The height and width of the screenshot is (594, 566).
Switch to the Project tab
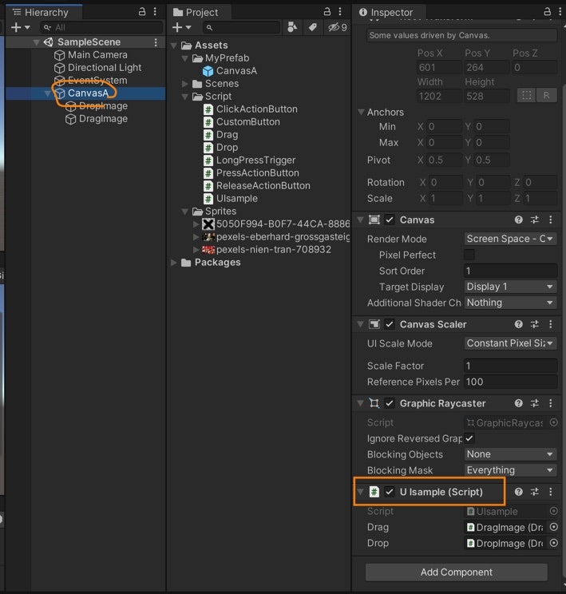pyautogui.click(x=196, y=13)
